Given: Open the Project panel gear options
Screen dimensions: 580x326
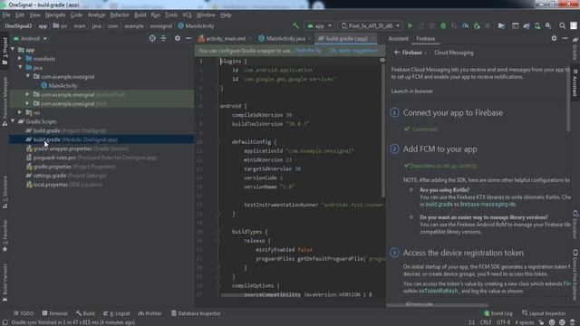Looking at the screenshot, I should (x=178, y=38).
